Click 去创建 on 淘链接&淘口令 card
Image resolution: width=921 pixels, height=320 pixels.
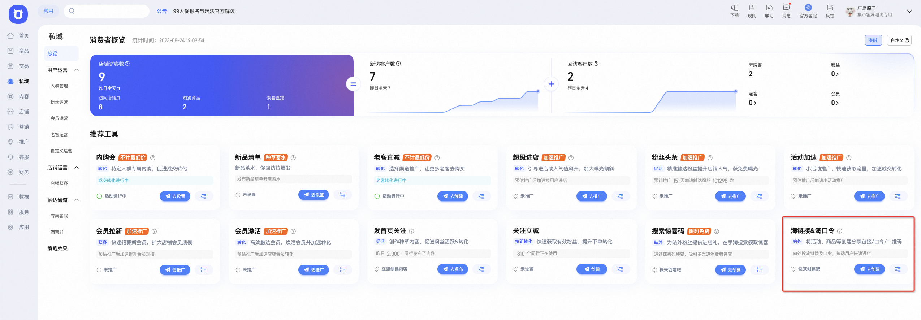pyautogui.click(x=869, y=269)
